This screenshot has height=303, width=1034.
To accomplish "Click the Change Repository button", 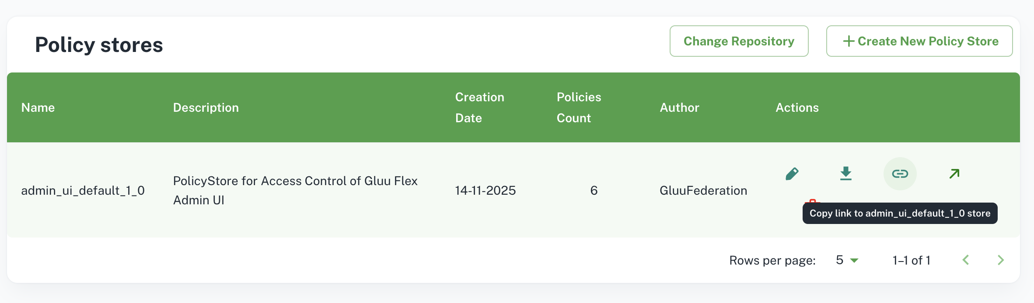I will 739,41.
